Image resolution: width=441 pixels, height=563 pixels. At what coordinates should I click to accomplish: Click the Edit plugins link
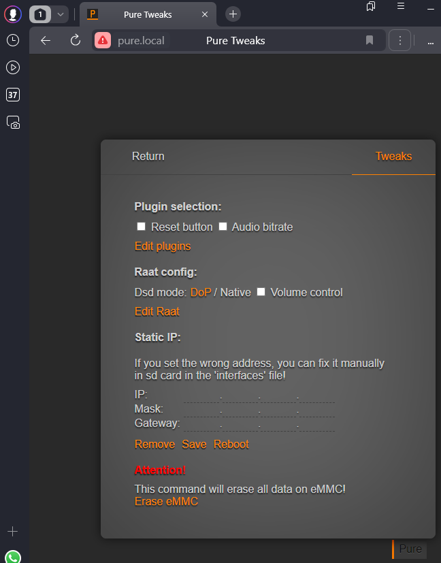coord(163,246)
